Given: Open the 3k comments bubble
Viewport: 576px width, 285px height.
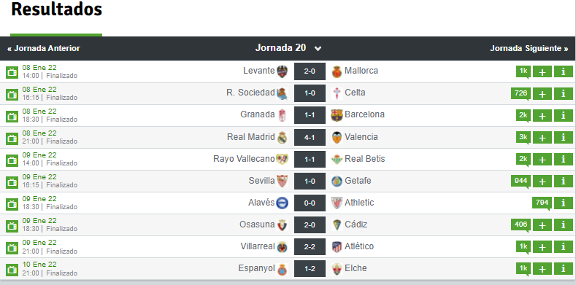Looking at the screenshot, I should coord(523,138).
